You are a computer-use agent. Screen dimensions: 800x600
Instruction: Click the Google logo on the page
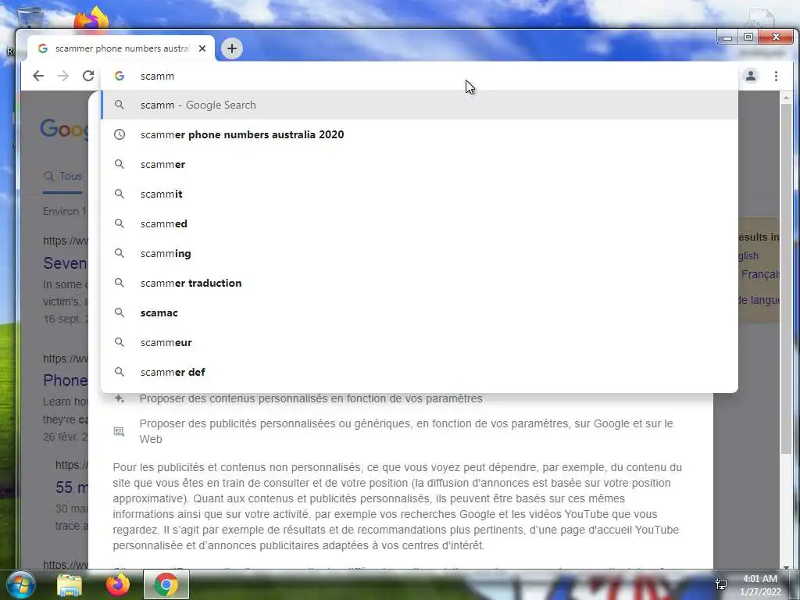[64, 129]
